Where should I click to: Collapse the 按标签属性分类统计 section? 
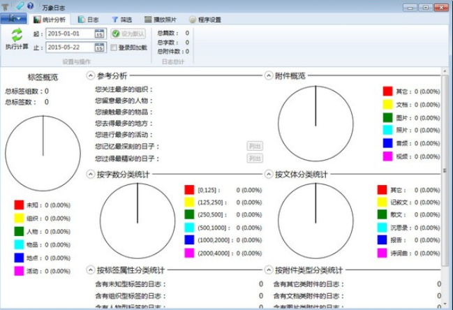(91, 270)
